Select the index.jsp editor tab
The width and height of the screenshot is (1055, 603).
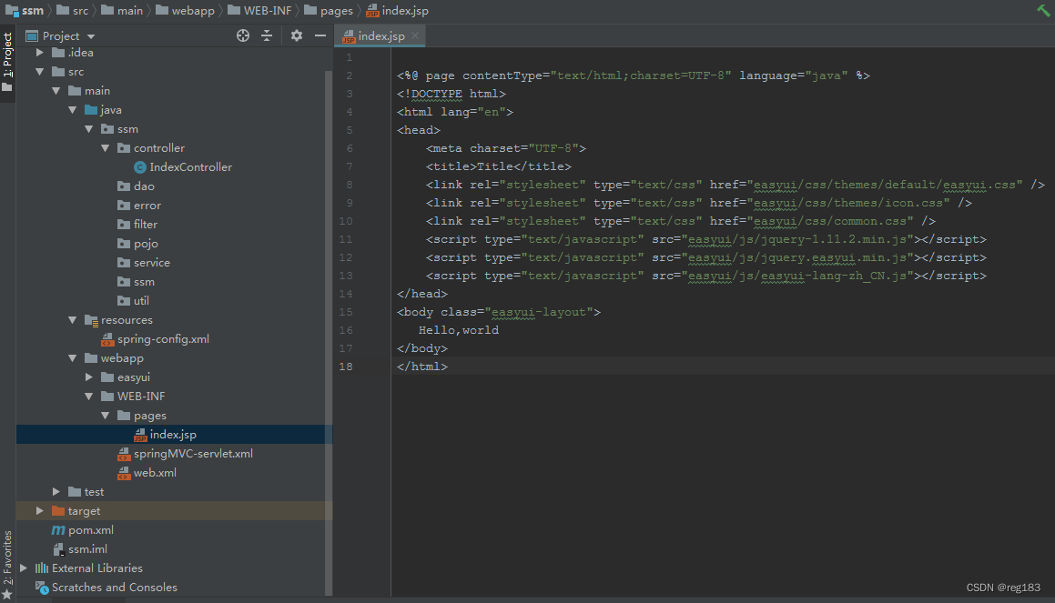(x=380, y=36)
